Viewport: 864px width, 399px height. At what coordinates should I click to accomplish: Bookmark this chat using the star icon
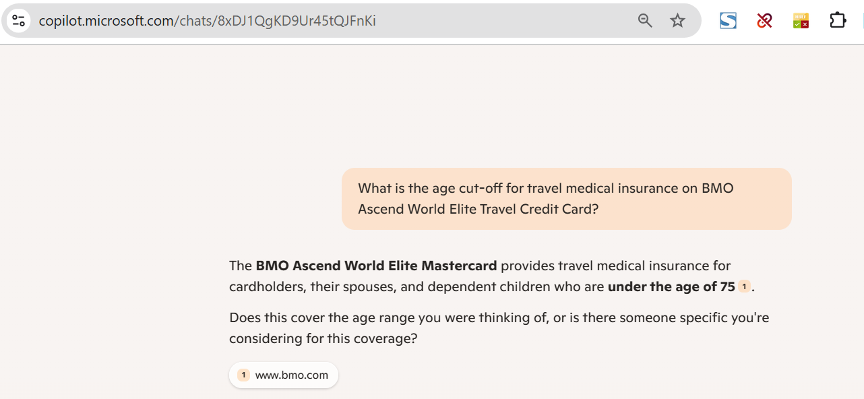(677, 20)
